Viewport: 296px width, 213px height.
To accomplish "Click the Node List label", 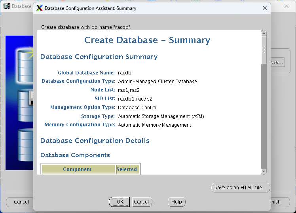I will pos(103,90).
